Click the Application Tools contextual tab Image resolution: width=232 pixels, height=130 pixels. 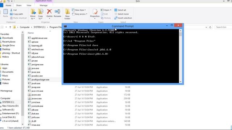pyautogui.click(x=43, y=1)
